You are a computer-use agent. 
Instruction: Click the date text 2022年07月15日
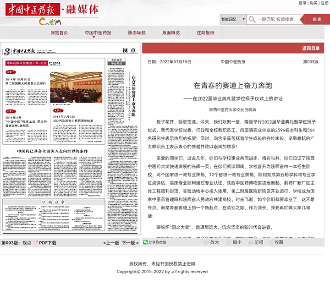coord(175,62)
